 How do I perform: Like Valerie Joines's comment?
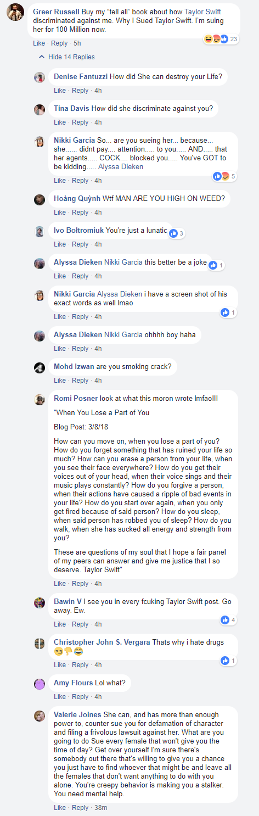tap(60, 808)
